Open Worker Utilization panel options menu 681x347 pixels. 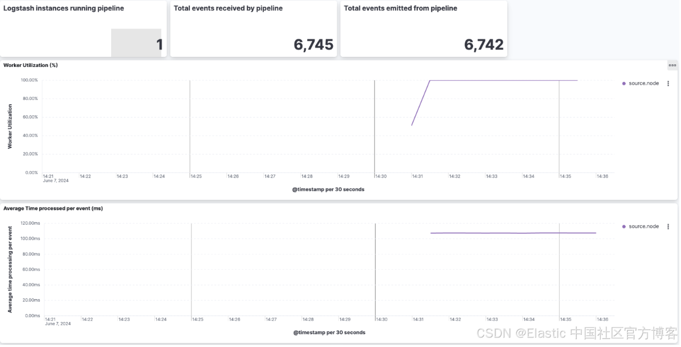coord(672,65)
